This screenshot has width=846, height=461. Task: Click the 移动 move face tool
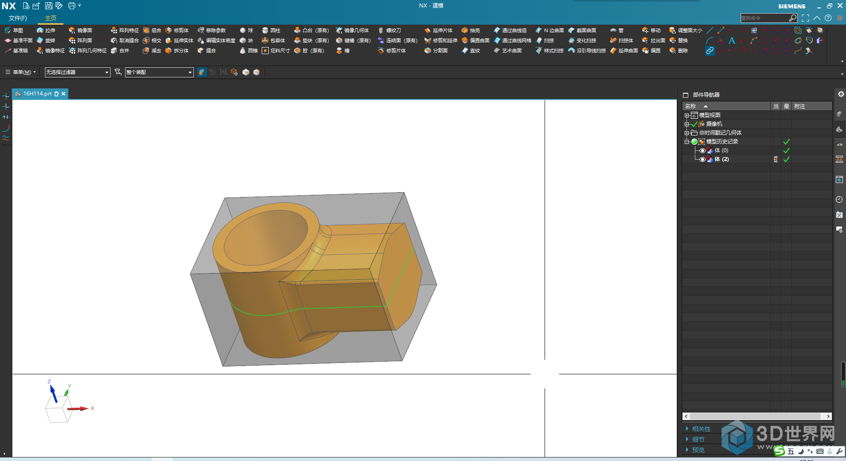[651, 30]
